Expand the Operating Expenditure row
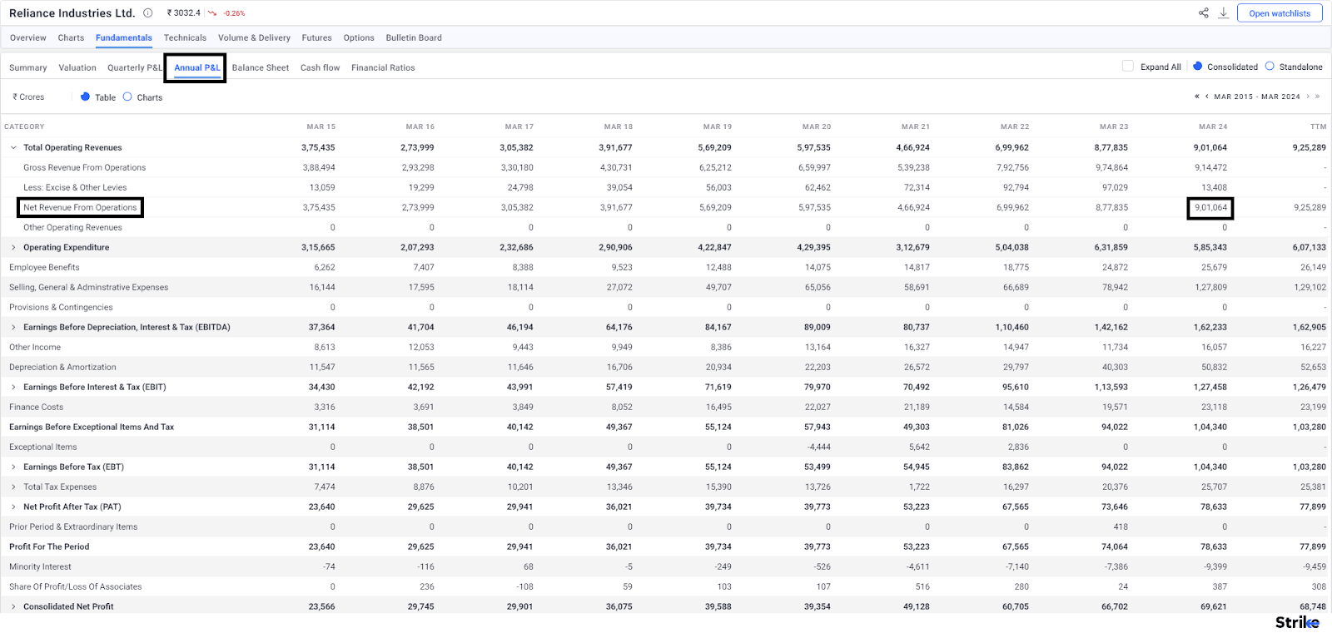The height and width of the screenshot is (638, 1332). [x=13, y=247]
